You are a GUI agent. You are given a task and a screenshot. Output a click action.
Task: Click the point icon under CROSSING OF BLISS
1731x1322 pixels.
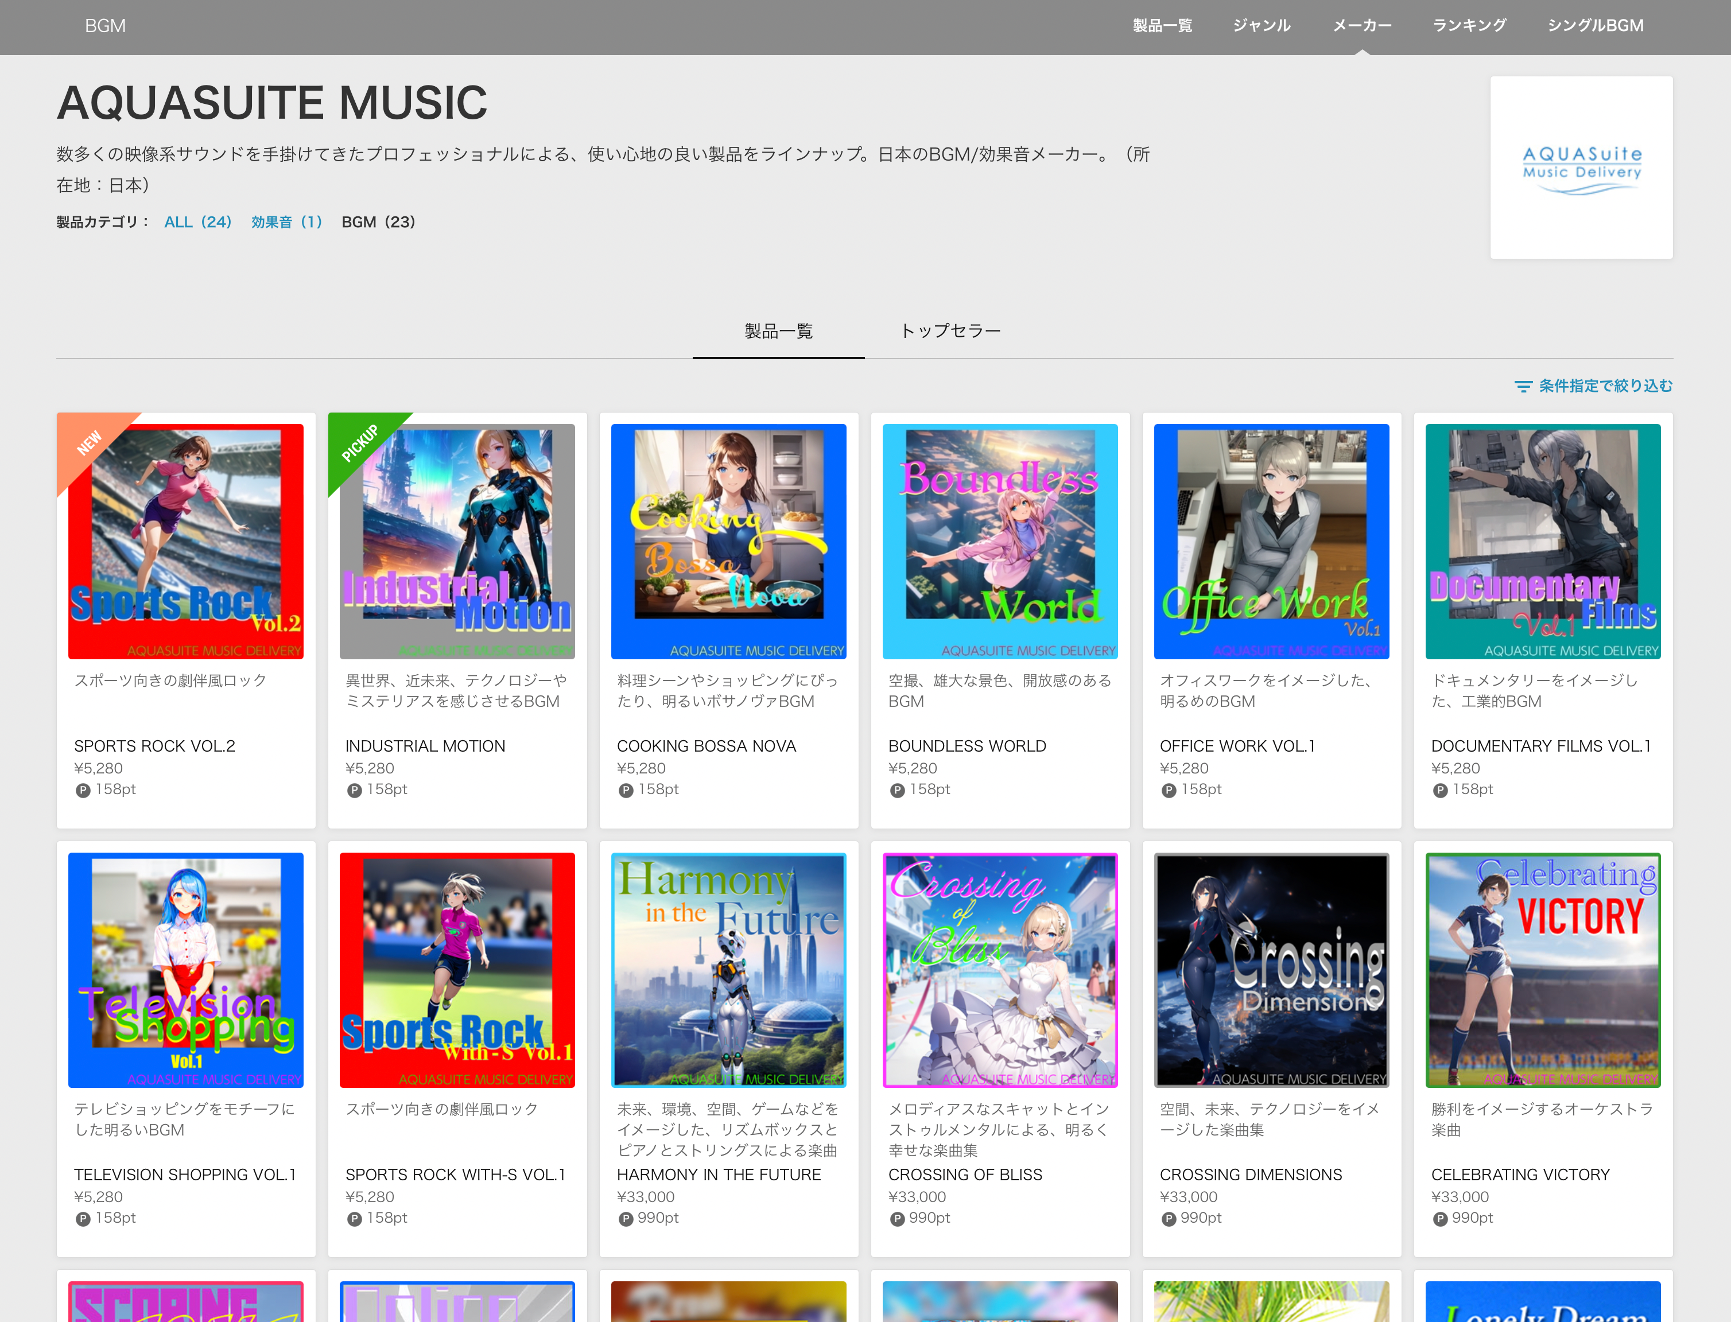898,1219
